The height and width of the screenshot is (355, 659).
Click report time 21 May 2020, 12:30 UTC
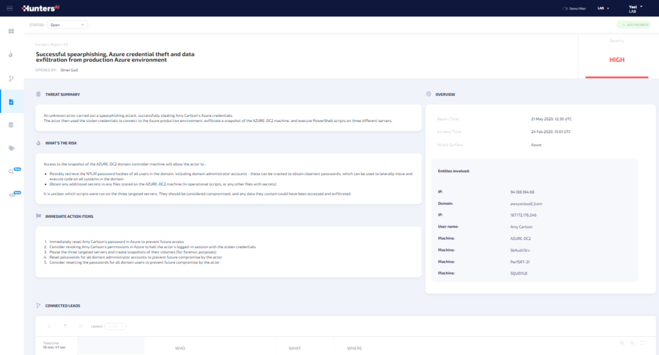tap(552, 119)
